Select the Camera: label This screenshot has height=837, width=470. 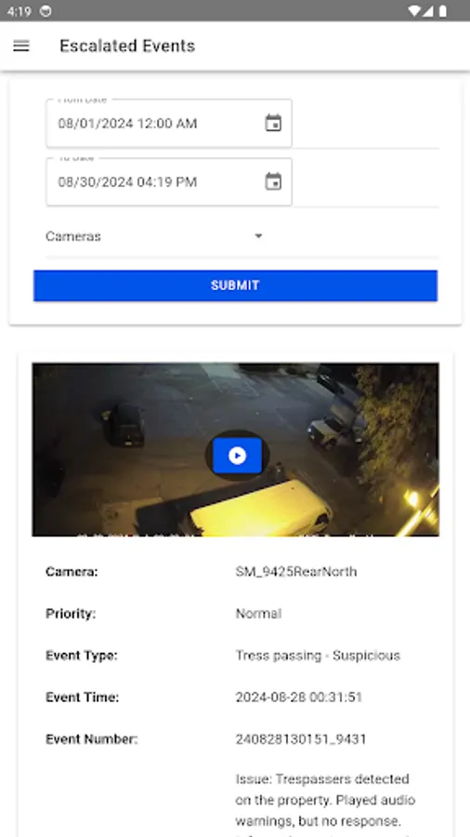tap(72, 572)
